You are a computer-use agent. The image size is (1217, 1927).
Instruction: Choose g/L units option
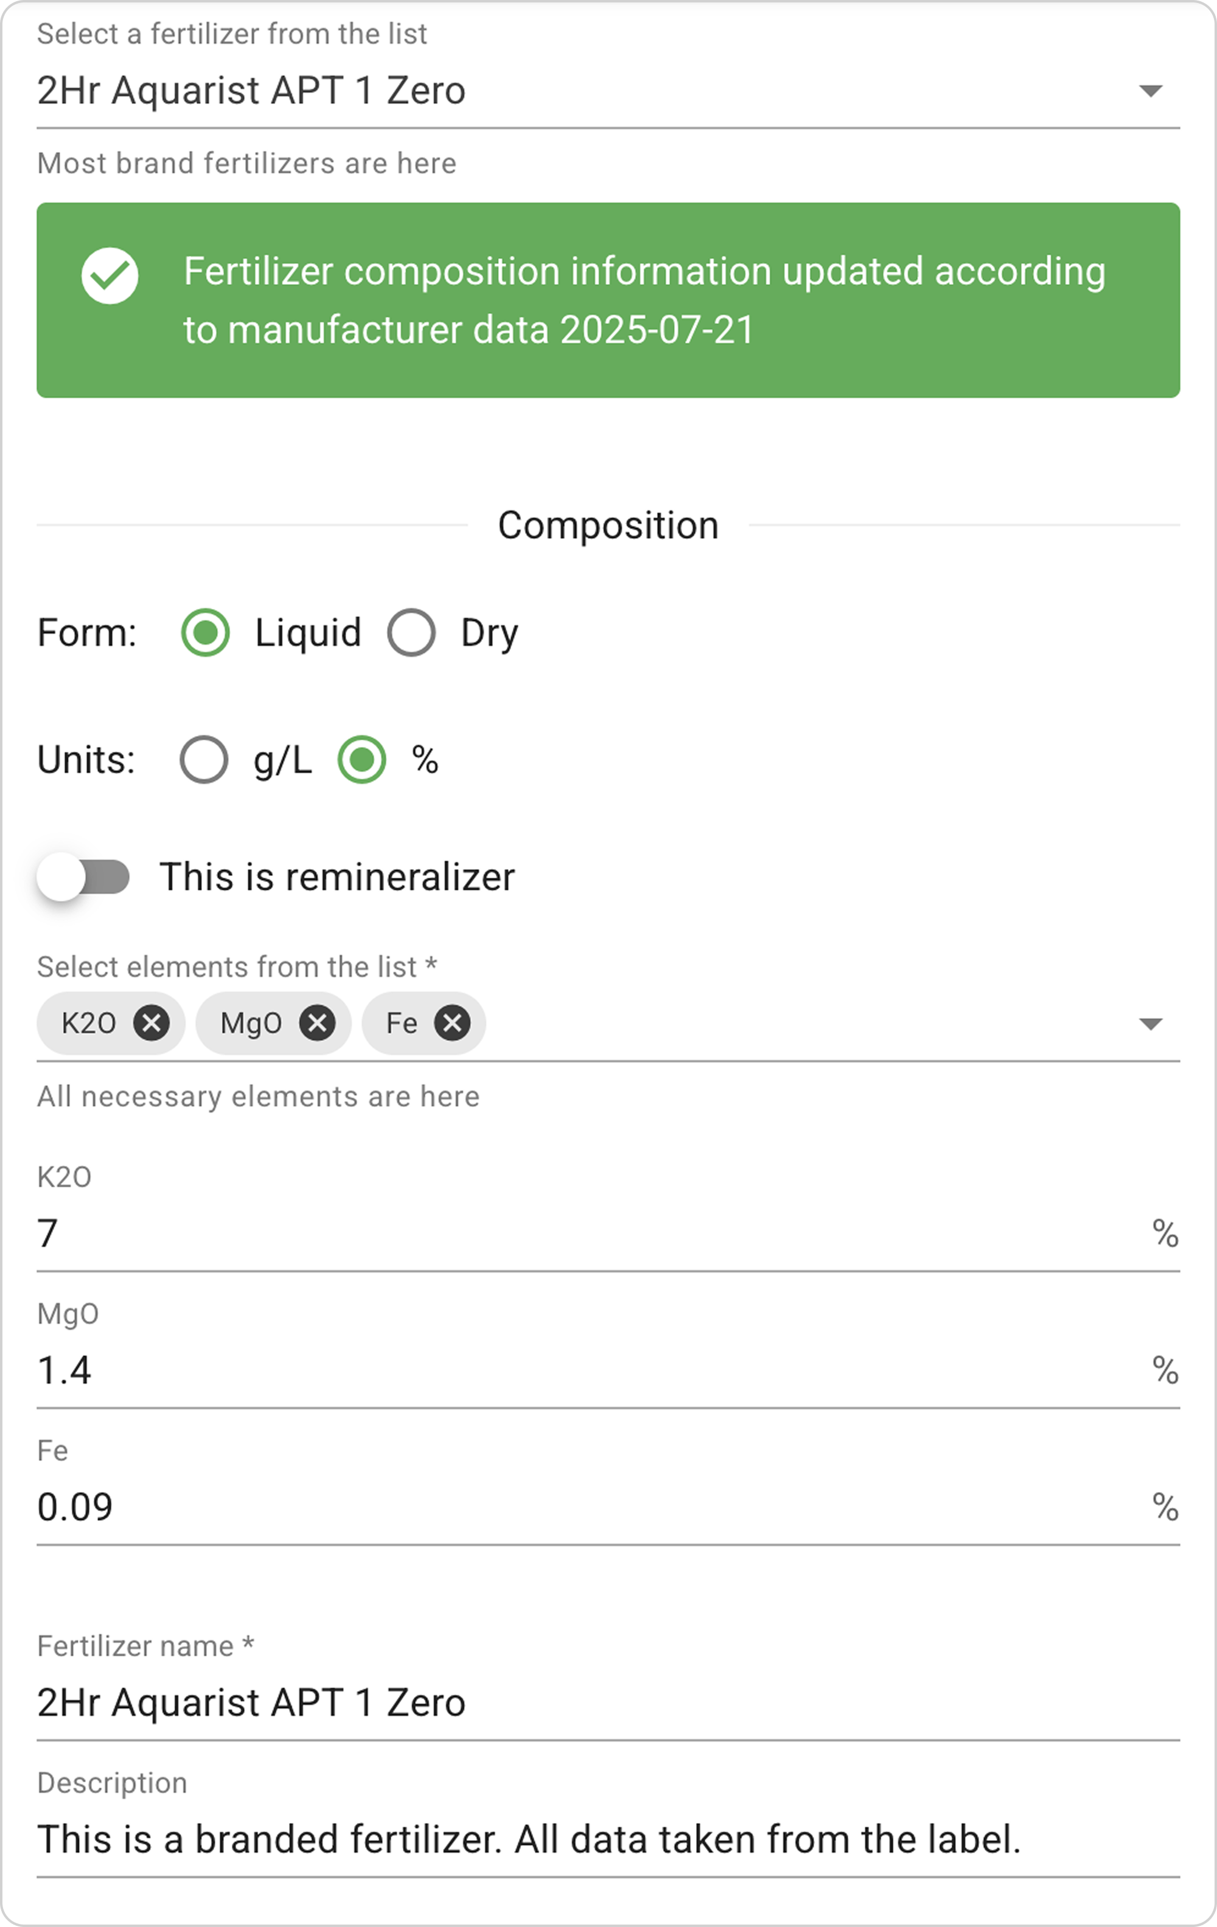(204, 760)
